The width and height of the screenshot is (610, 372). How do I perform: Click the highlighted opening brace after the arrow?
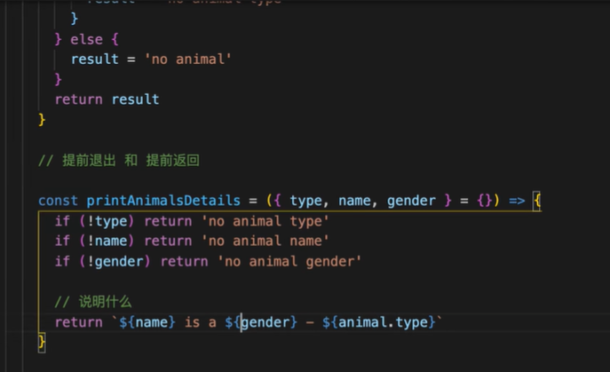tap(537, 201)
